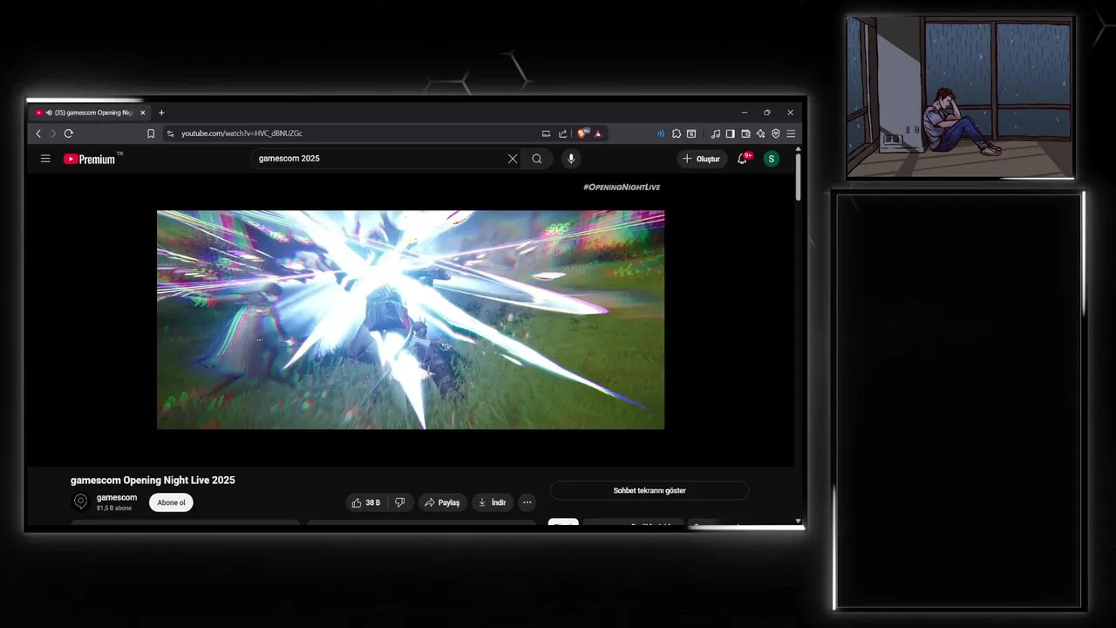
Task: Click the share icon in the address bar
Action: pyautogui.click(x=562, y=133)
